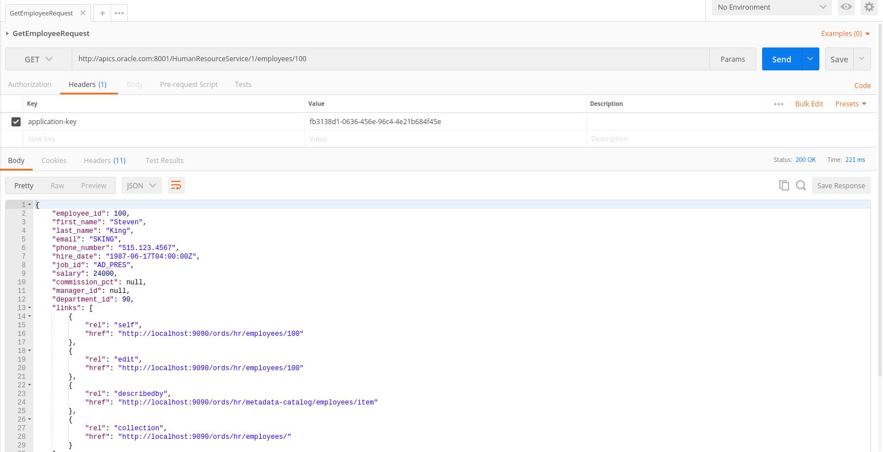Switch to the Authorization tab

pos(30,84)
